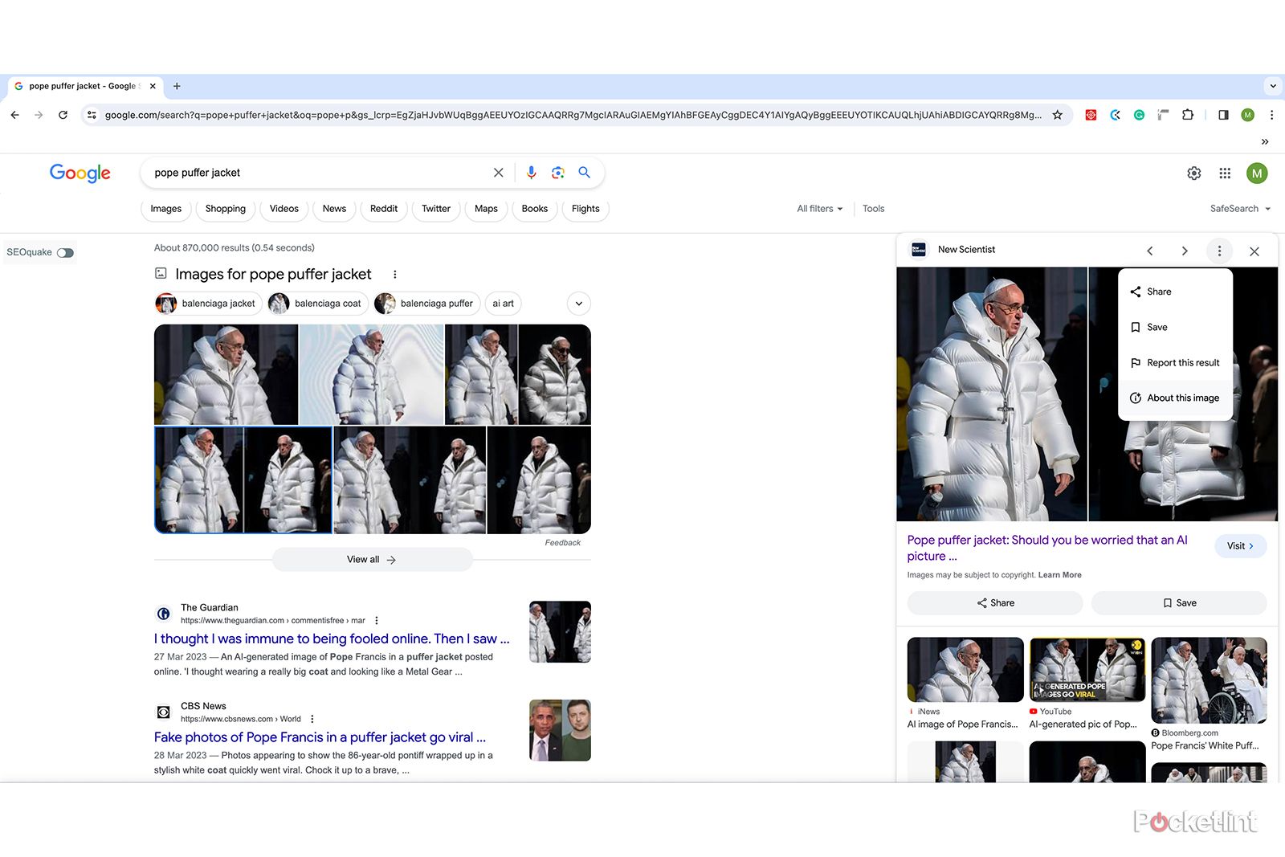Expand more image filter chips with the chevron
Screen dimensions: 1285x857
[577, 304]
